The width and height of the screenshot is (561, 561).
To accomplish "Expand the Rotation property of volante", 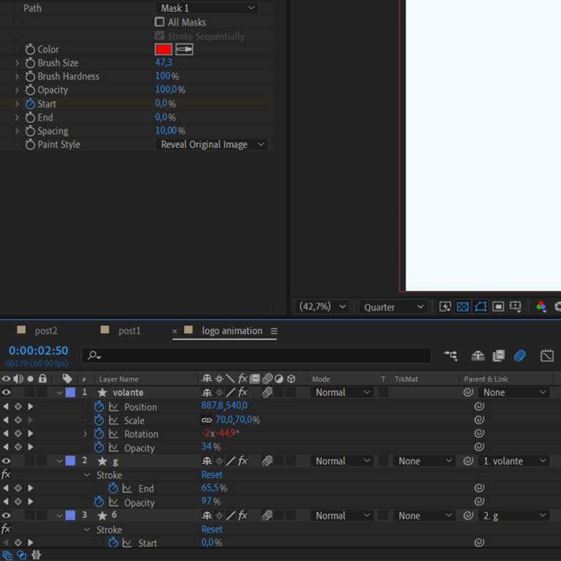I will (x=85, y=434).
